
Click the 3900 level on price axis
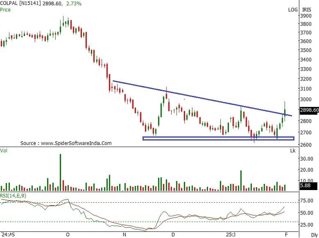click(306, 16)
